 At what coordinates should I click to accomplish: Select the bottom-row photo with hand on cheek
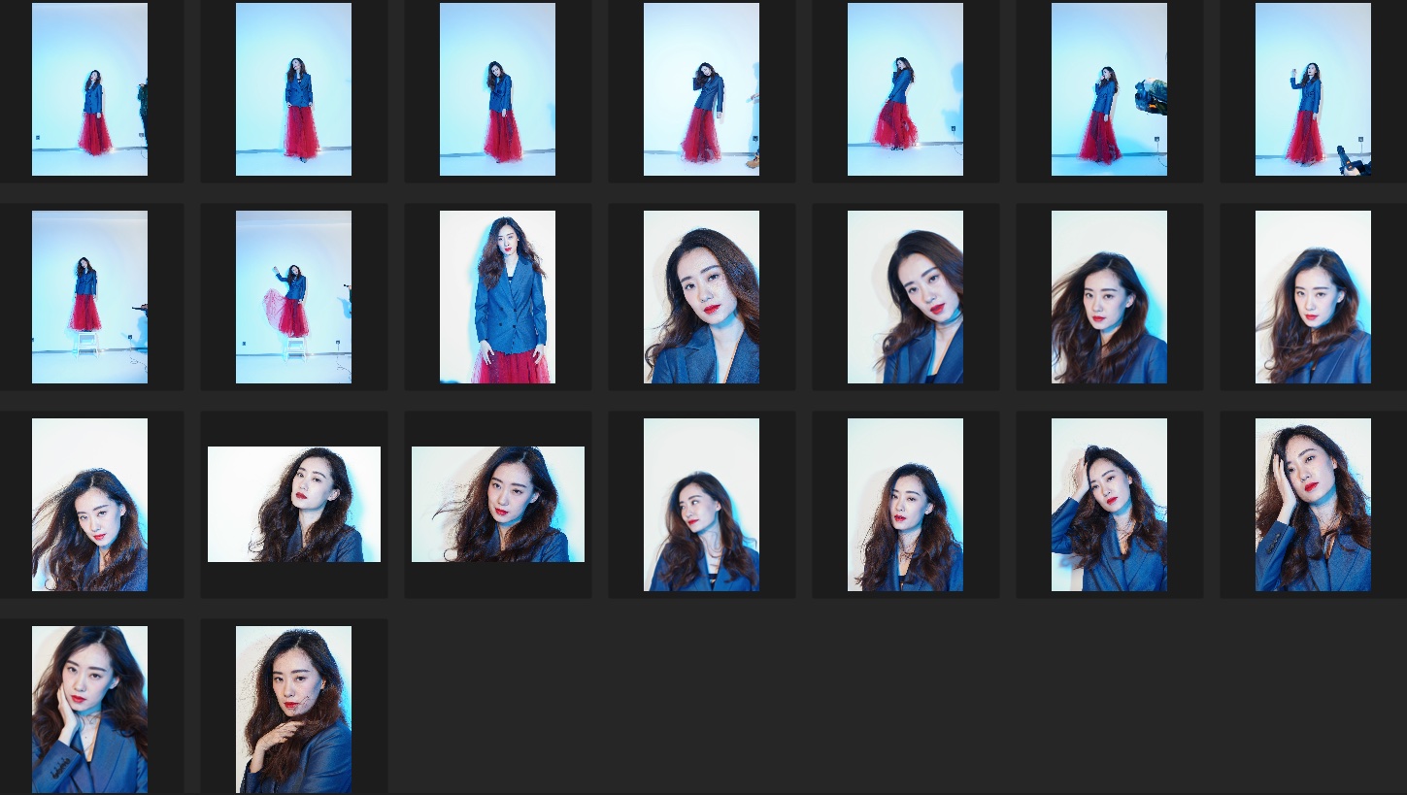pos(89,710)
